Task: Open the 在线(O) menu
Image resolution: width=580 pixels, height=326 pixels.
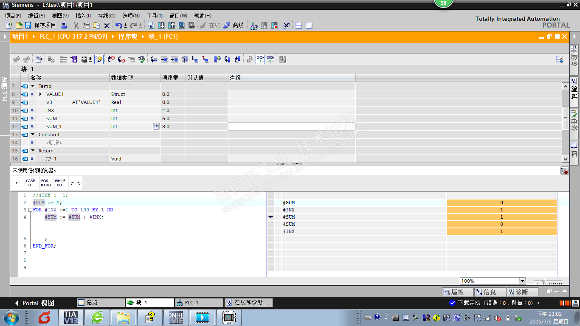Action: coord(107,16)
